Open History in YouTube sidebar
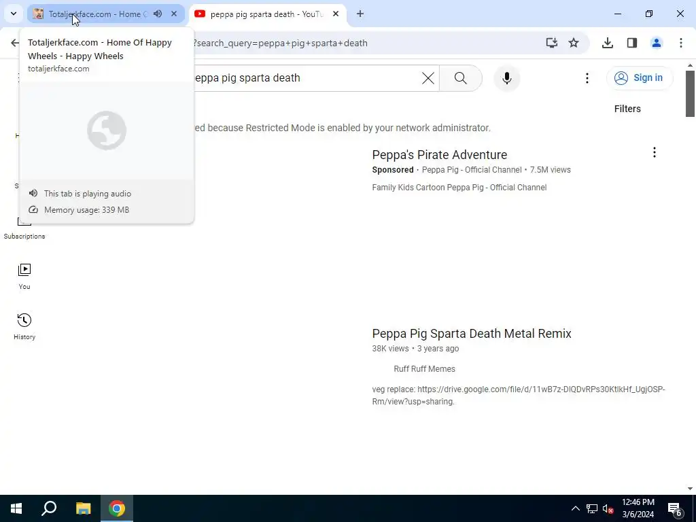Viewport: 696px width, 522px height. 24,327
